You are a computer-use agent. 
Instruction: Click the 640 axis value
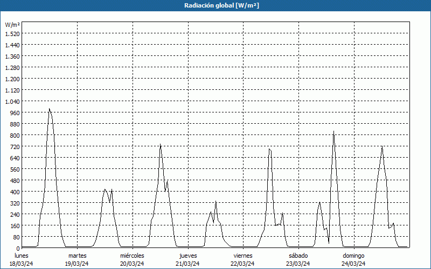click(x=15, y=158)
